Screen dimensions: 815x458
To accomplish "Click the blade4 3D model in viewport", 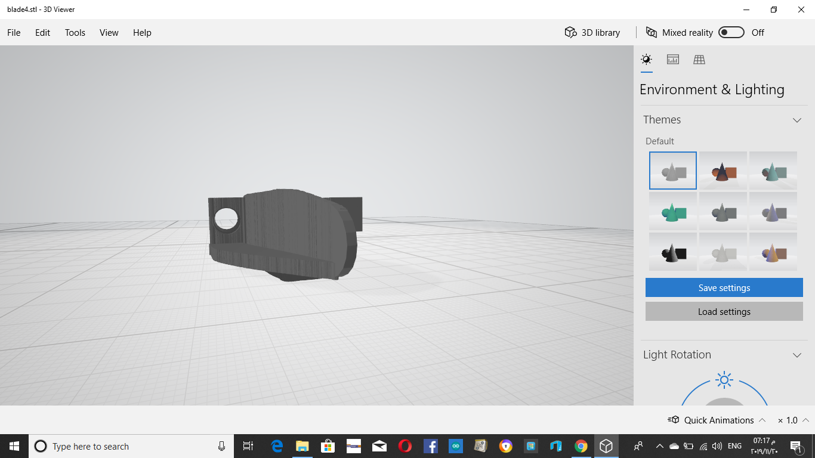I will (285, 234).
